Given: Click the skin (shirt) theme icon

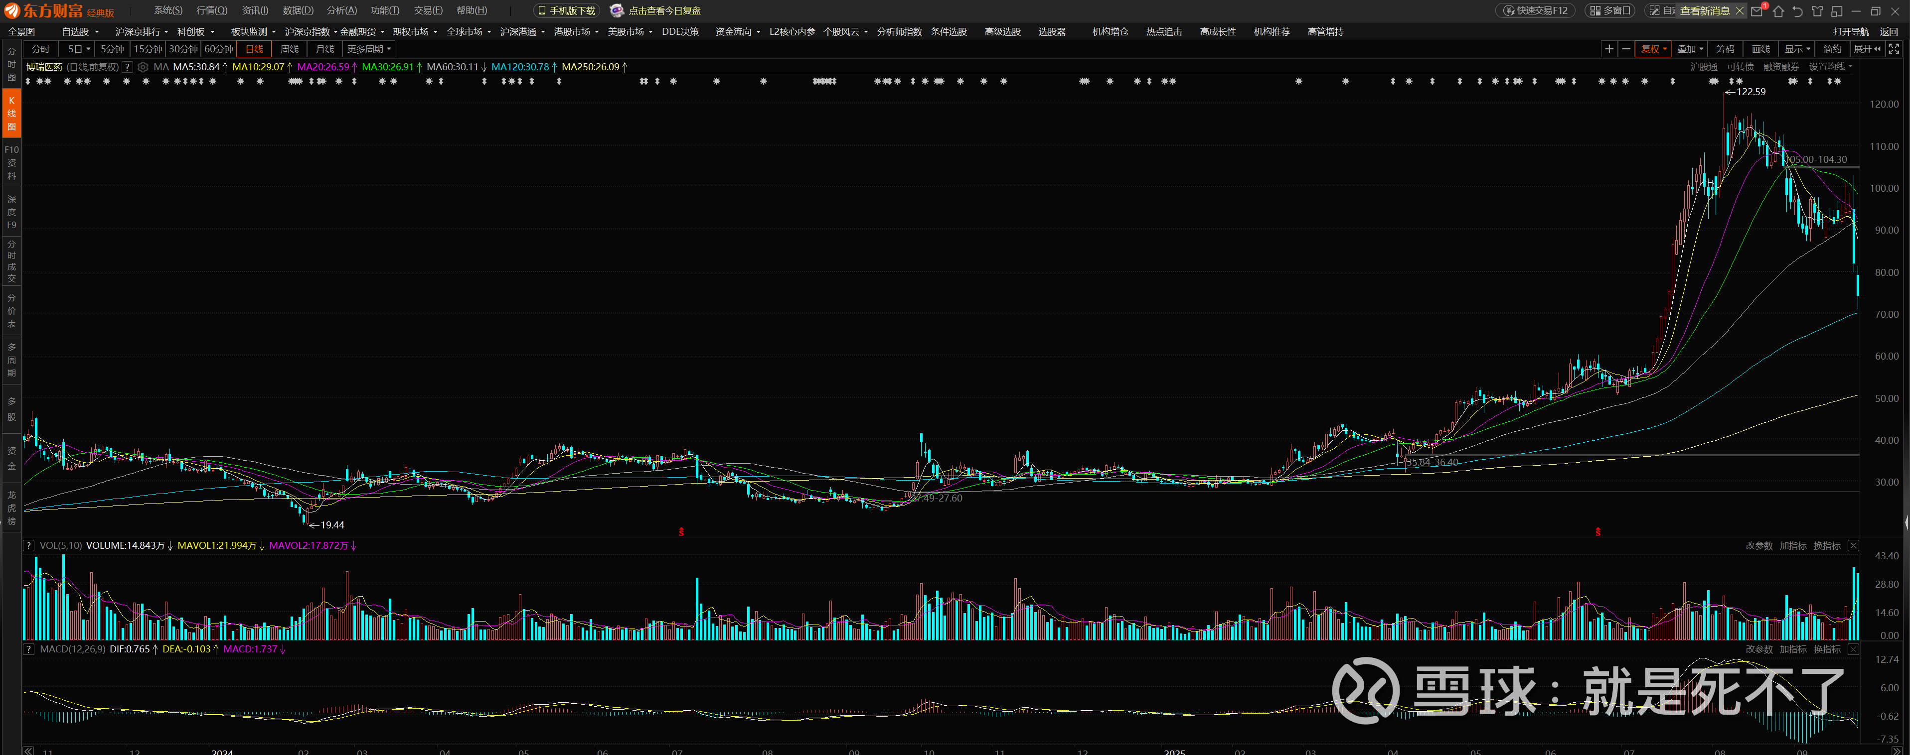Looking at the screenshot, I should 1817,11.
